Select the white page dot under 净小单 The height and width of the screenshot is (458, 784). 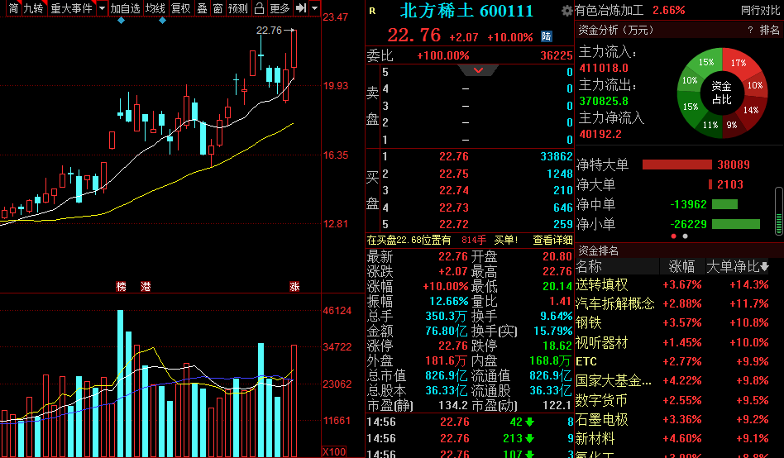coord(685,236)
